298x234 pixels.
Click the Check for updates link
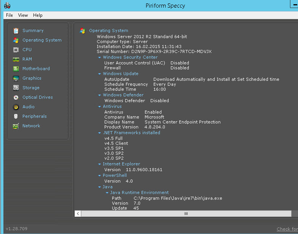tap(287, 229)
